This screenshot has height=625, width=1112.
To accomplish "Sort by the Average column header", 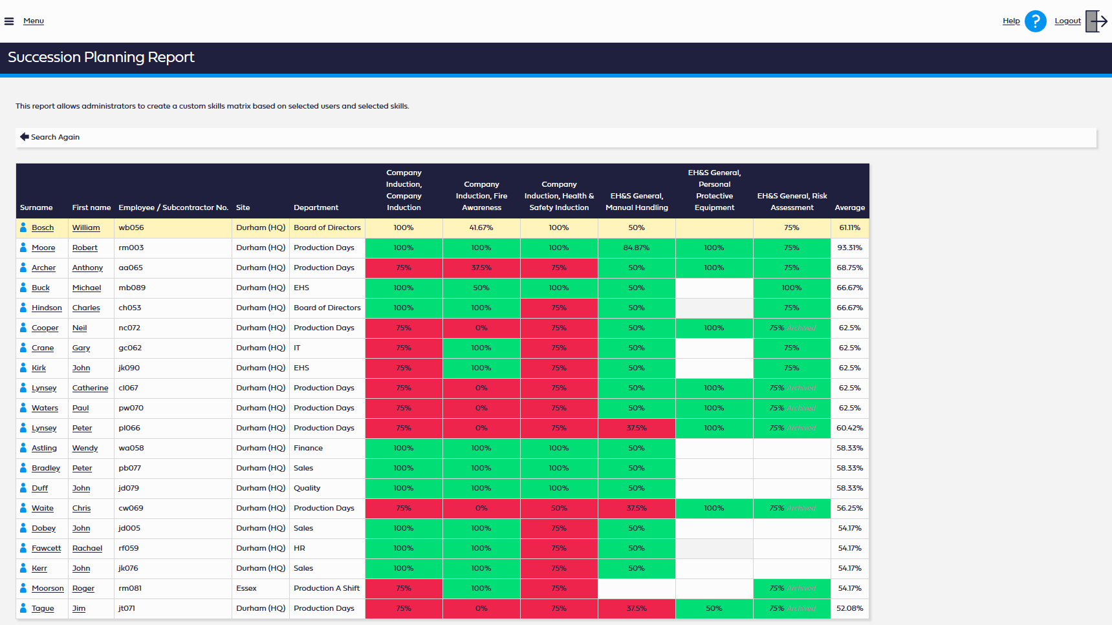I will coord(849,207).
